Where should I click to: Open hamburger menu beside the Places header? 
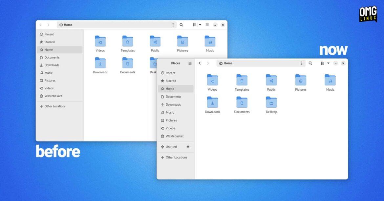(190, 63)
